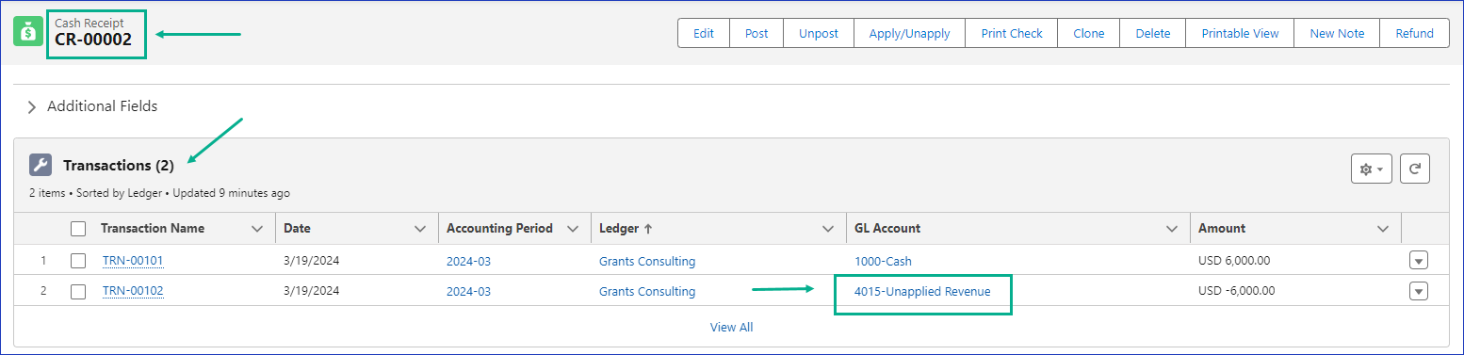Open 2024-03 period link for TRN-00101
Viewport: 1464px width, 355px height.
[x=468, y=262]
